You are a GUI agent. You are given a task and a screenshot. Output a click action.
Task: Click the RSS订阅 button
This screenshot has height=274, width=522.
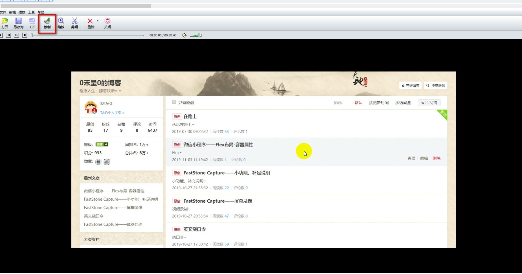pos(429,103)
